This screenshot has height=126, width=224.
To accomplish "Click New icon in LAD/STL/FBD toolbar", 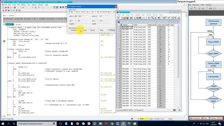I will [3, 7].
